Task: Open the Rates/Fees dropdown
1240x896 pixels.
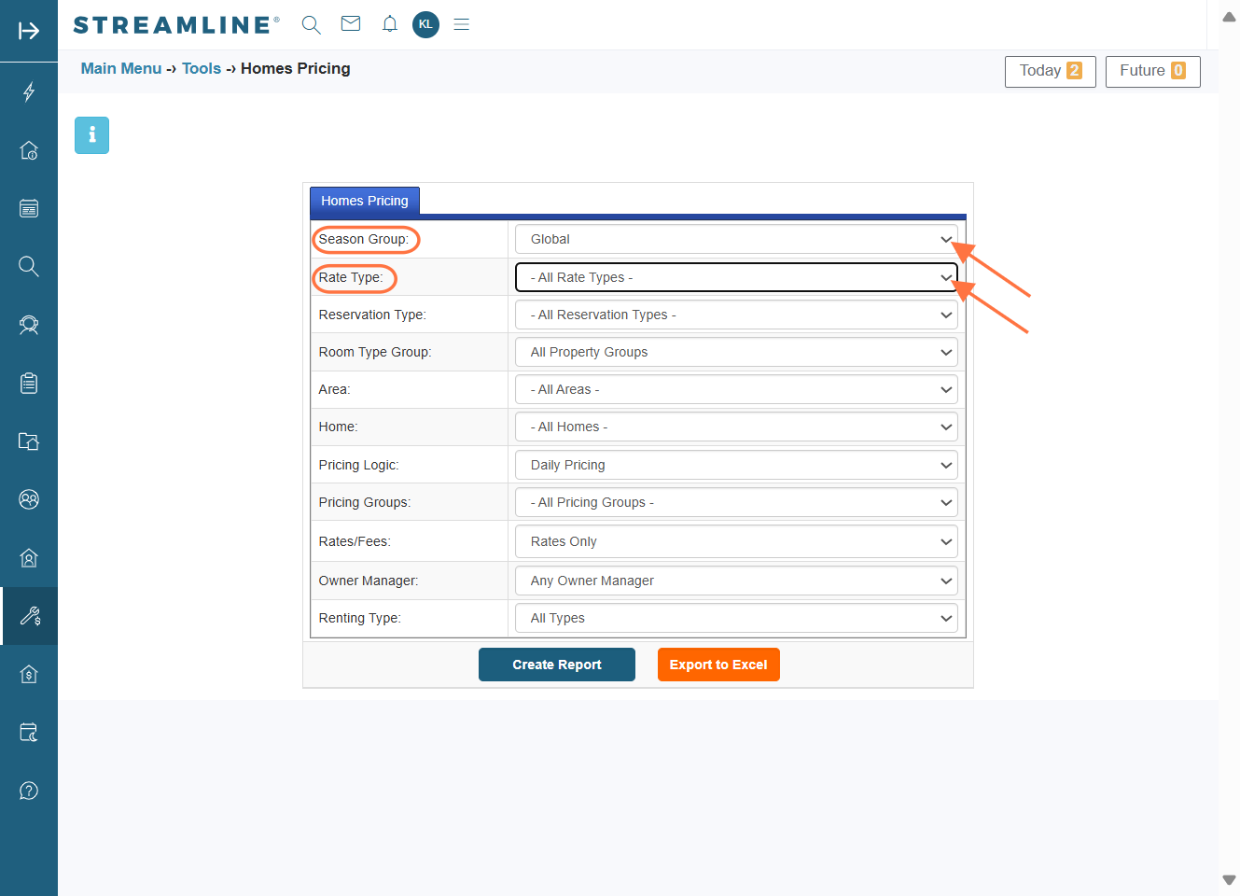Action: 736,541
